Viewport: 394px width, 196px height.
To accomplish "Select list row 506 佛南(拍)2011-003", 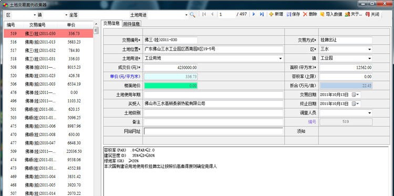I will tap(48, 84).
